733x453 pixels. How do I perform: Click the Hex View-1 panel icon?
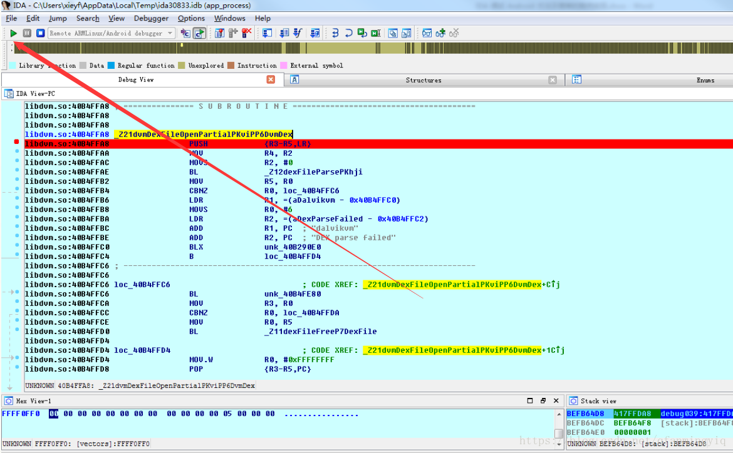click(x=8, y=401)
